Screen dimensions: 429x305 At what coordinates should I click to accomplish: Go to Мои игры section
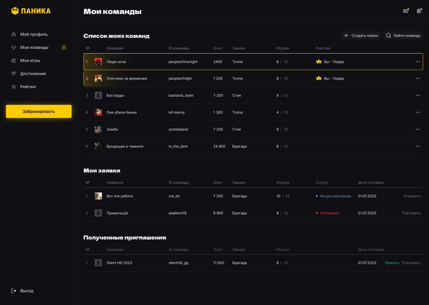point(30,60)
